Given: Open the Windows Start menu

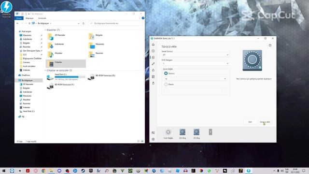Looking at the screenshot, I should (4, 171).
